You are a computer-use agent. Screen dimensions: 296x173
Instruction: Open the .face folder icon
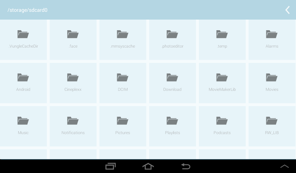click(x=73, y=34)
